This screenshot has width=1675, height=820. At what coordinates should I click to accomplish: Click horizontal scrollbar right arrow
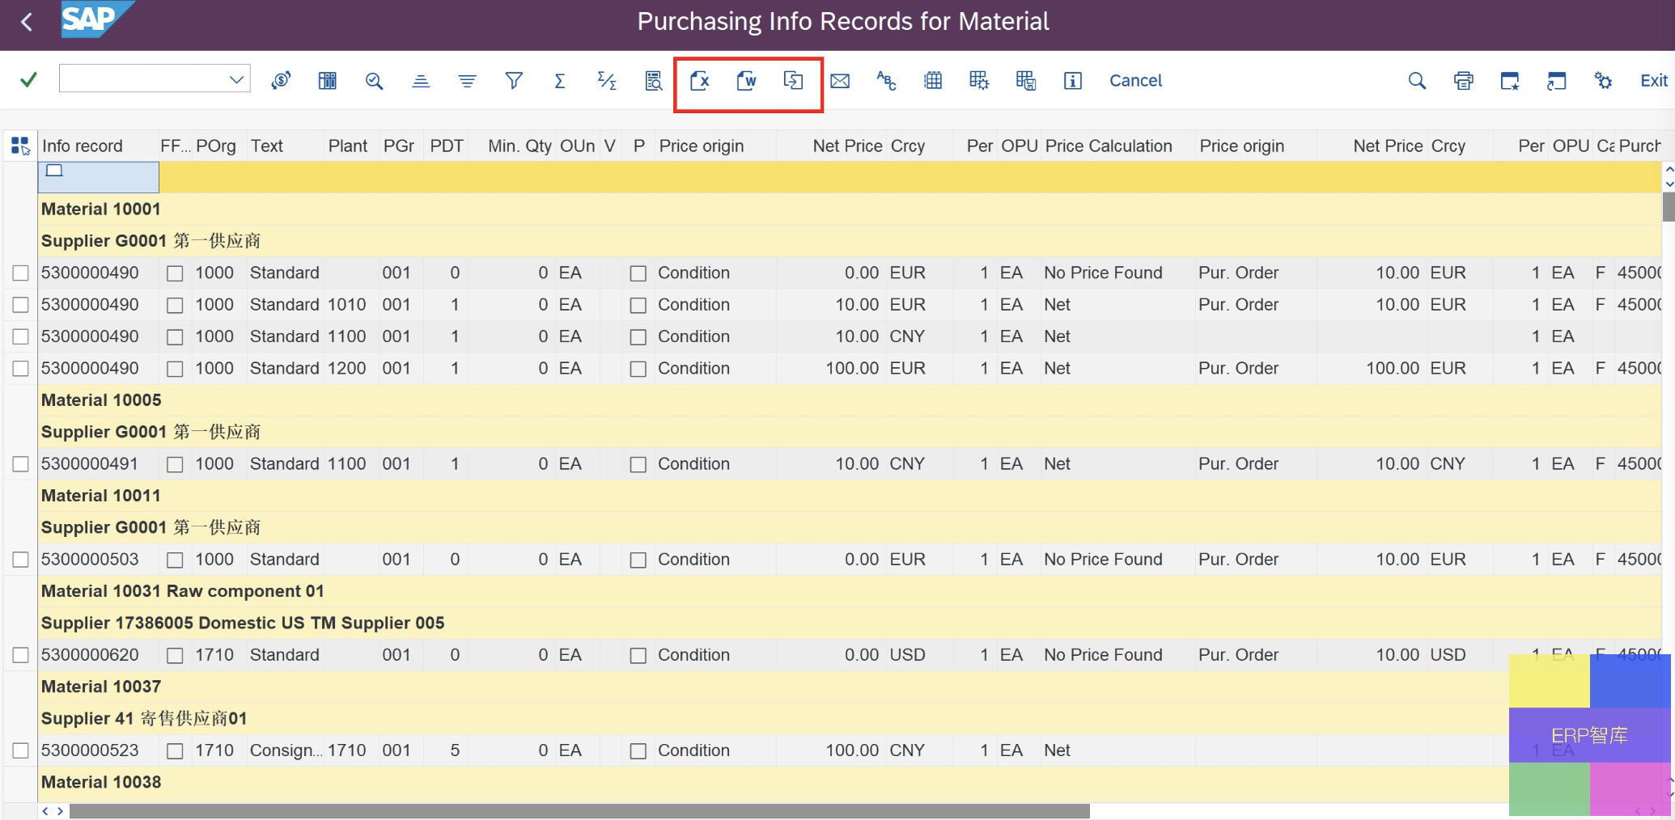(x=60, y=811)
